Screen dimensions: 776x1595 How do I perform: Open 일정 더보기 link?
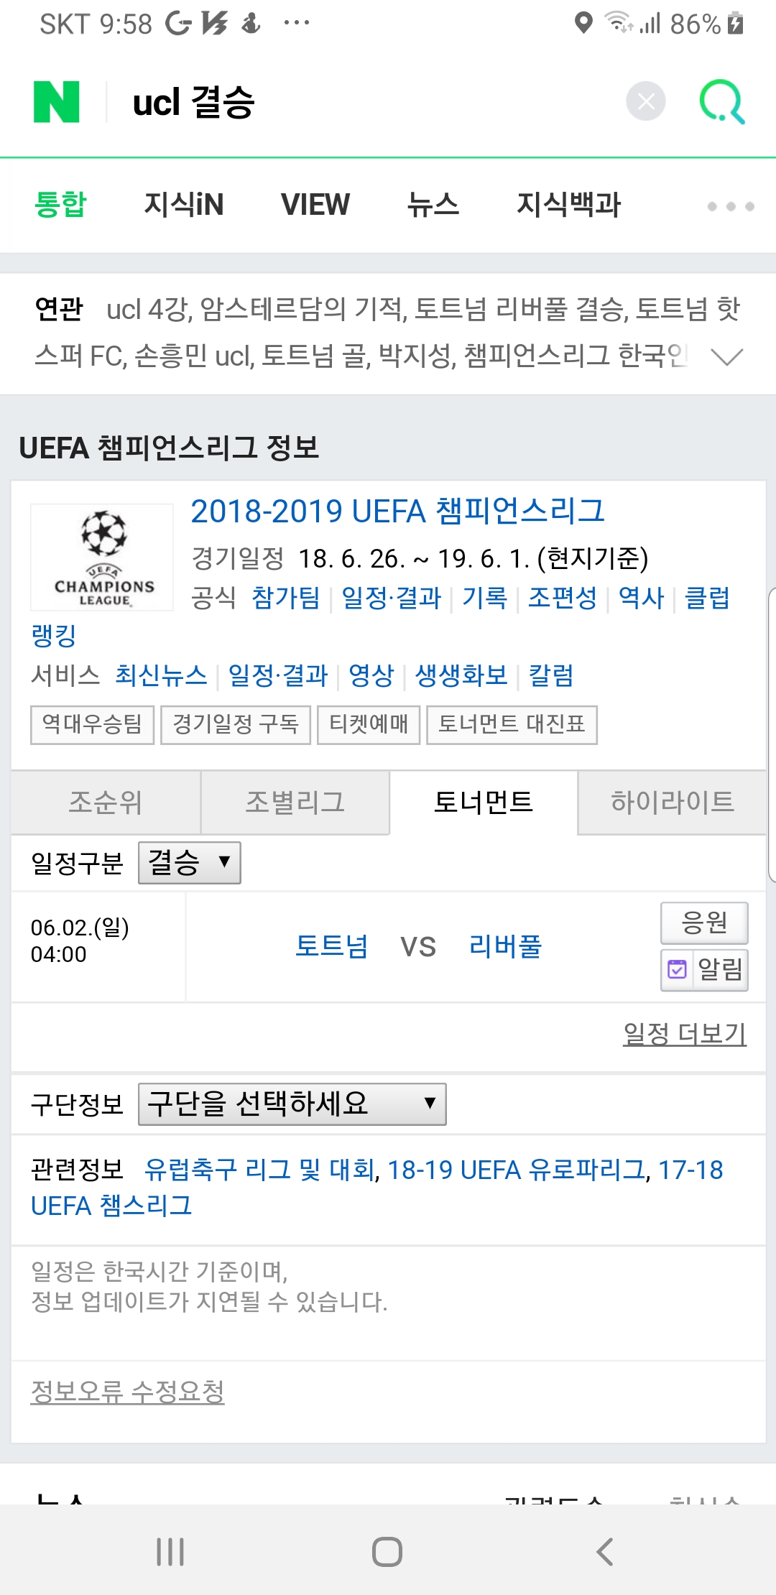685,1034
